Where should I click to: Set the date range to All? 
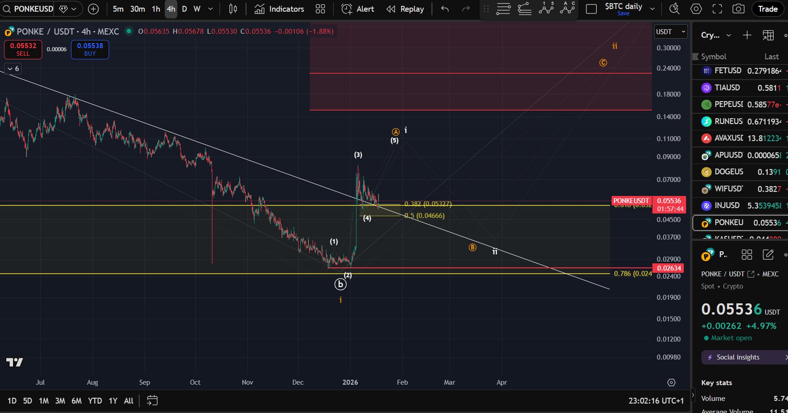pos(128,401)
